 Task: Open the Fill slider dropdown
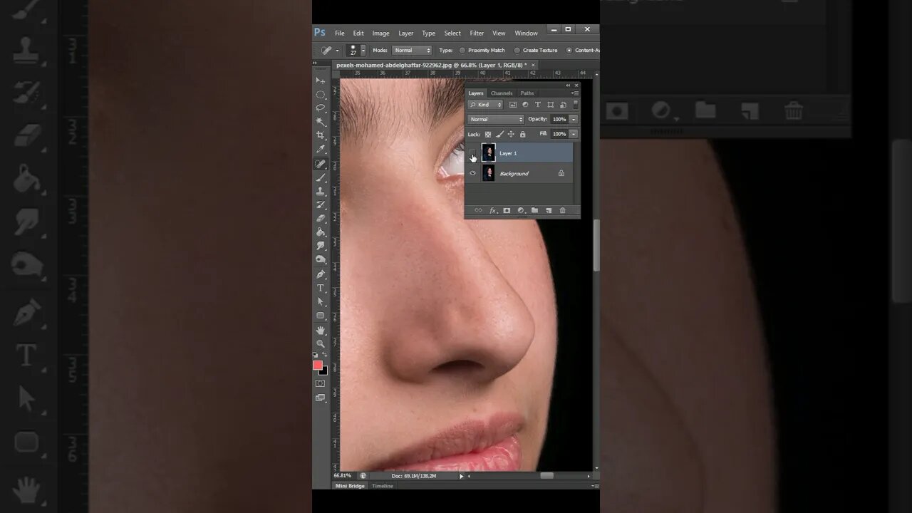point(574,134)
